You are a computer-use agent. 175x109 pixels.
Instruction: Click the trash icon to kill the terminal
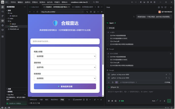pos(87,100)
